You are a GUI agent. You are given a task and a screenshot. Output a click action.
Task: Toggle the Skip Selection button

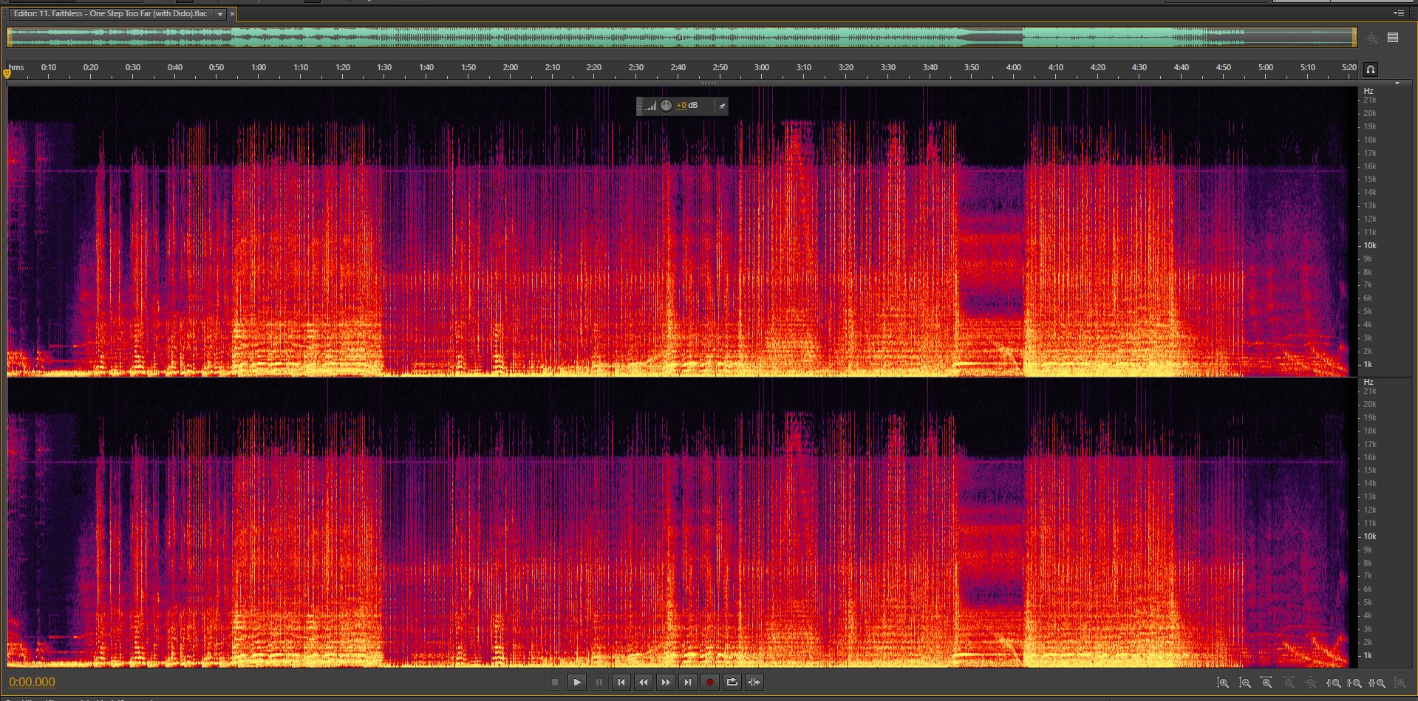tap(754, 682)
